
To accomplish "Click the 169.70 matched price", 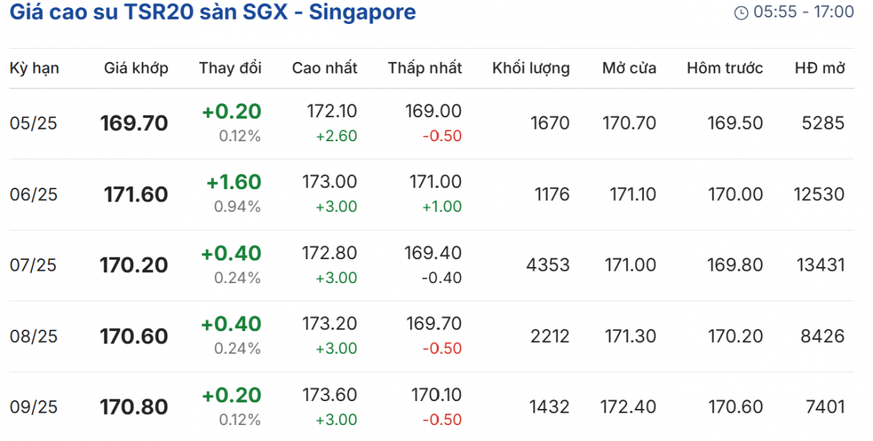I will 134,123.
